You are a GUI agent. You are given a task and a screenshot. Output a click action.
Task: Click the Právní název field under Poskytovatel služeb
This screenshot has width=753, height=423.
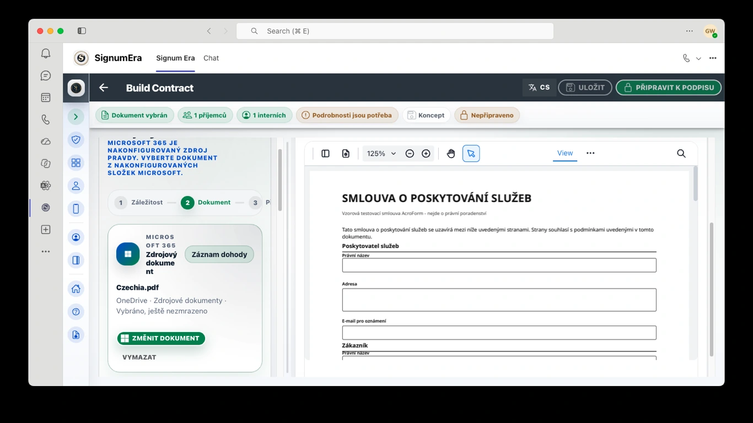pos(499,265)
